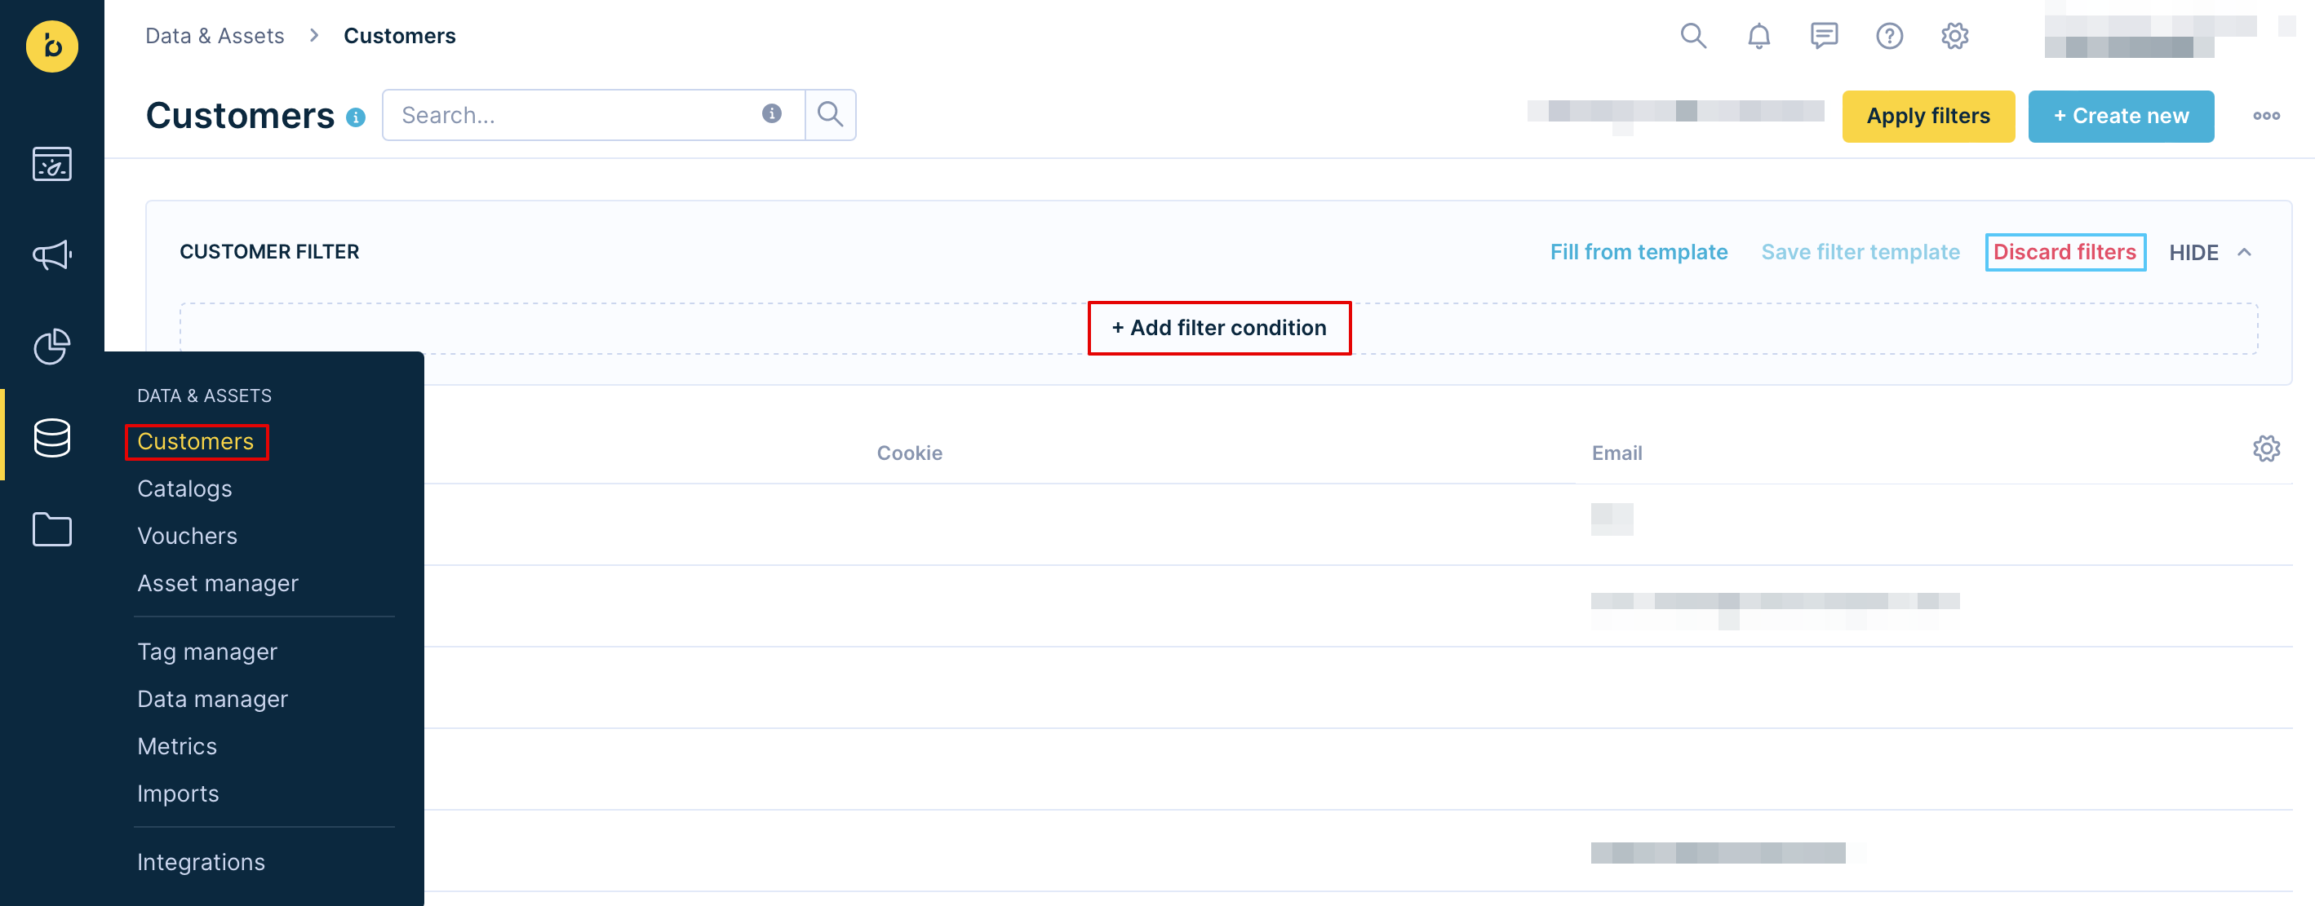Open the chat messages icon
This screenshot has width=2315, height=906.
click(1824, 37)
